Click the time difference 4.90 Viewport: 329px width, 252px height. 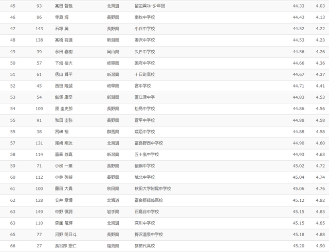pos(320,246)
